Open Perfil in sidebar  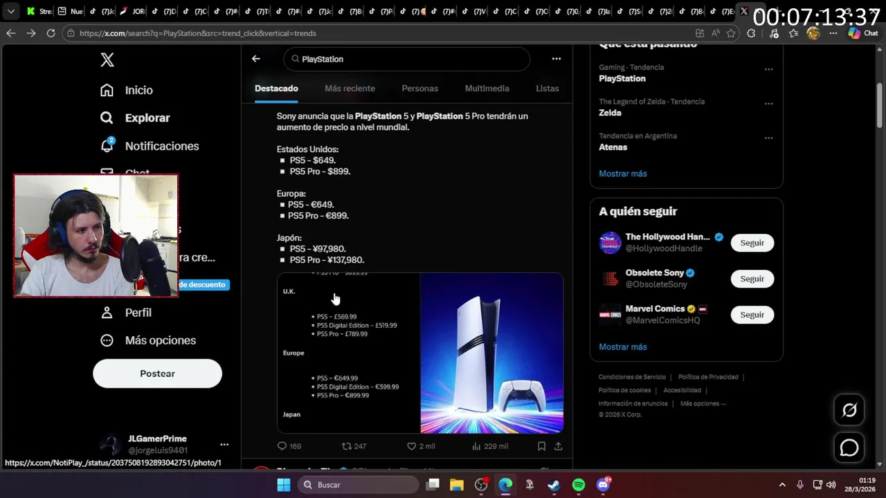pos(126,313)
